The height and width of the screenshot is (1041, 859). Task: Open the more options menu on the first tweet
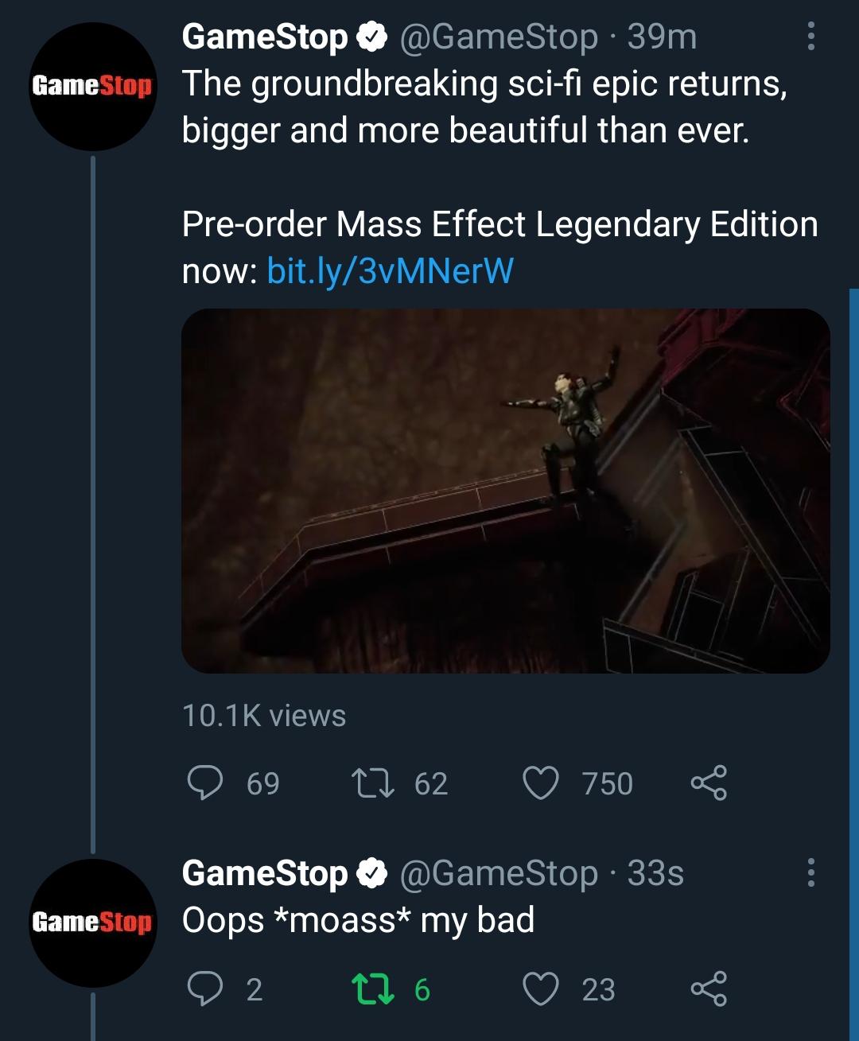tap(810, 37)
